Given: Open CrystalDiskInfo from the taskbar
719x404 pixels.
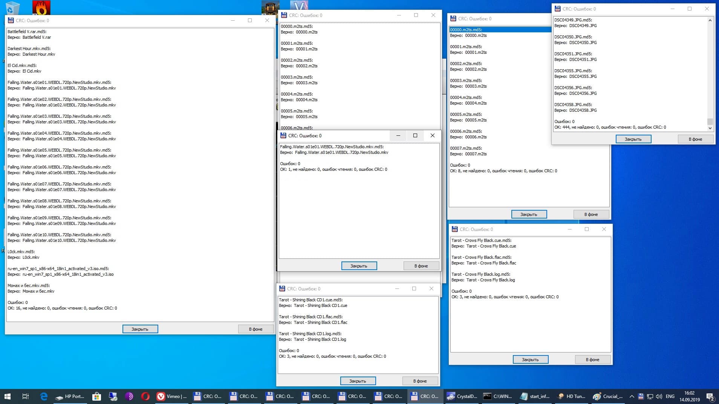Looking at the screenshot, I should [x=462, y=396].
